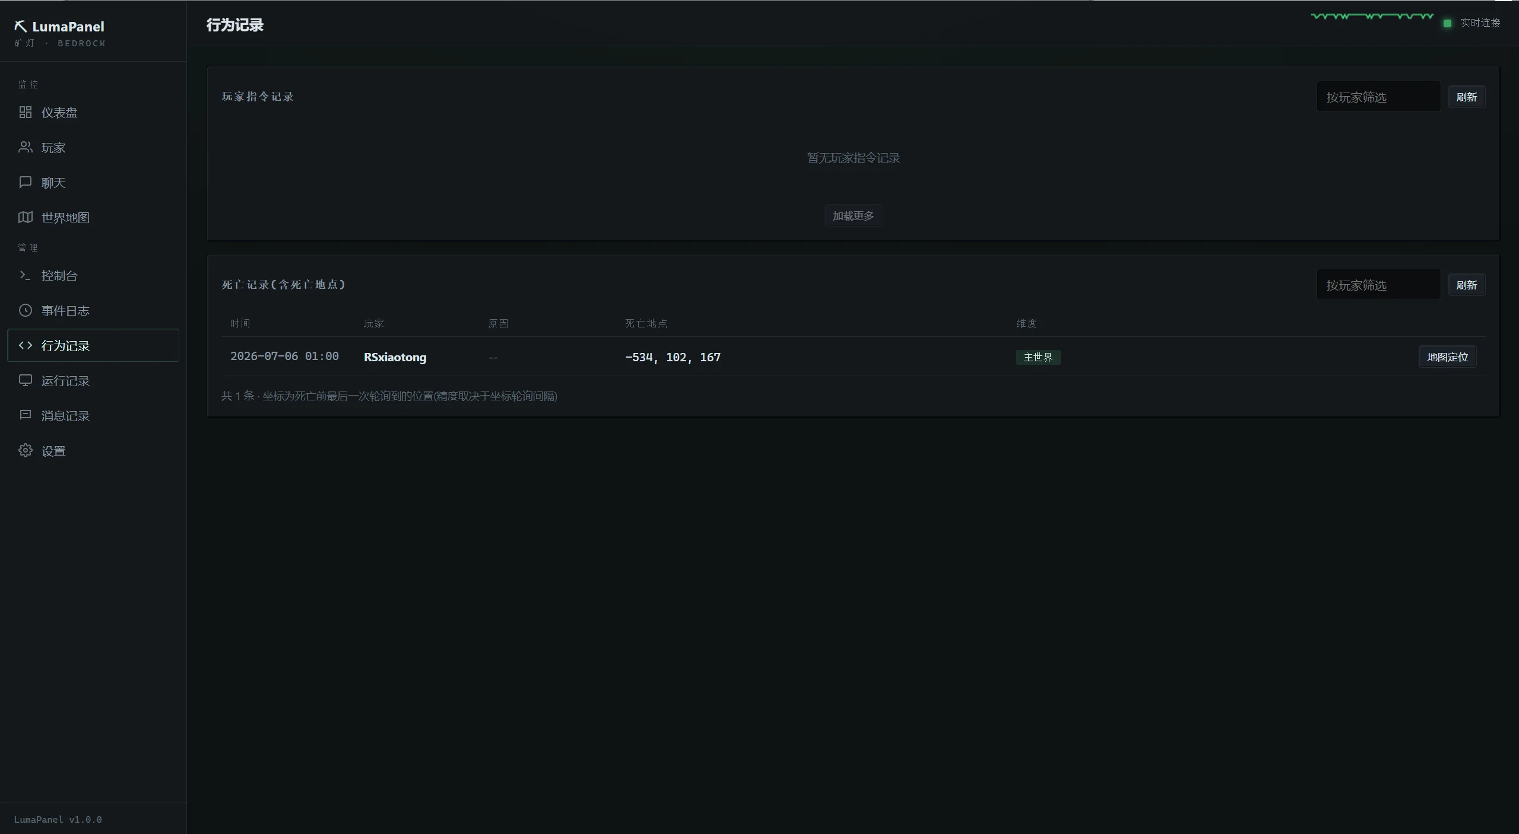Click 地图定位 for RSxiaotong's death record

1447,356
